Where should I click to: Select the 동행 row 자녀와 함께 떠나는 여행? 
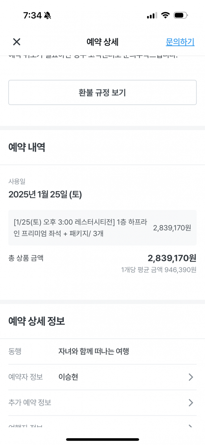click(94, 351)
